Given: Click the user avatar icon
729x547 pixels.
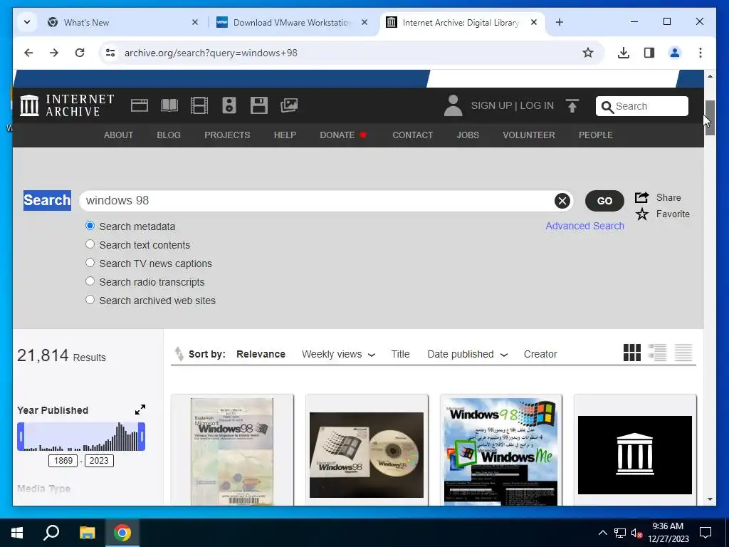Looking at the screenshot, I should 453,105.
